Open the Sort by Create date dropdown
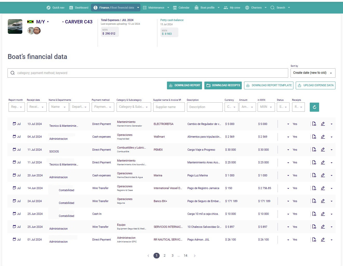Viewport: 343px width, 266px height. coord(313,73)
